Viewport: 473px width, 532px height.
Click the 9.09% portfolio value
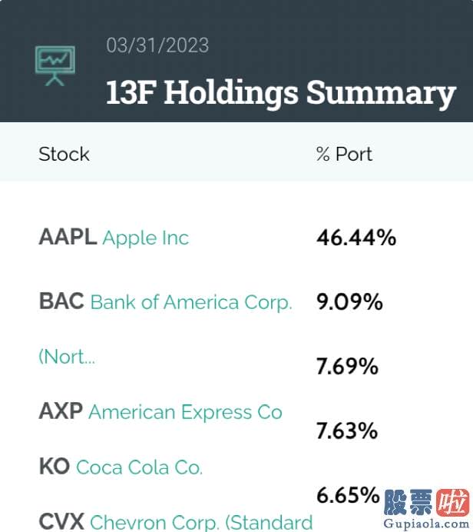[x=349, y=301]
